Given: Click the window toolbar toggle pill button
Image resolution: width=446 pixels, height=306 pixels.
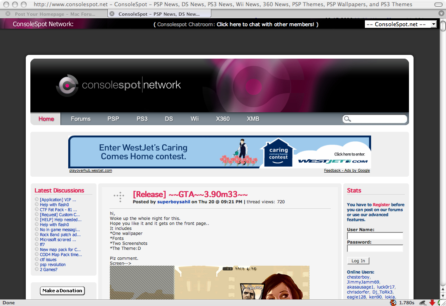Looking at the screenshot, I should (439, 5).
